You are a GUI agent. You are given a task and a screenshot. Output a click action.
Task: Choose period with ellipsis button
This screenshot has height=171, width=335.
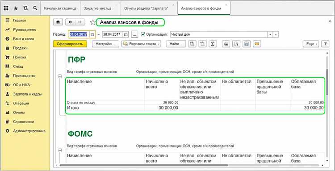tap(135, 34)
